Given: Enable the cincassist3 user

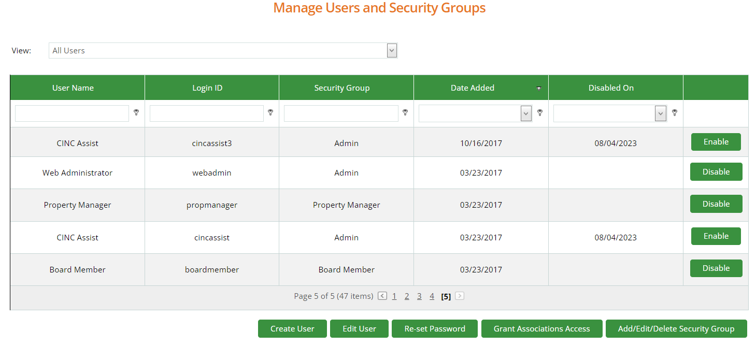Looking at the screenshot, I should (716, 142).
